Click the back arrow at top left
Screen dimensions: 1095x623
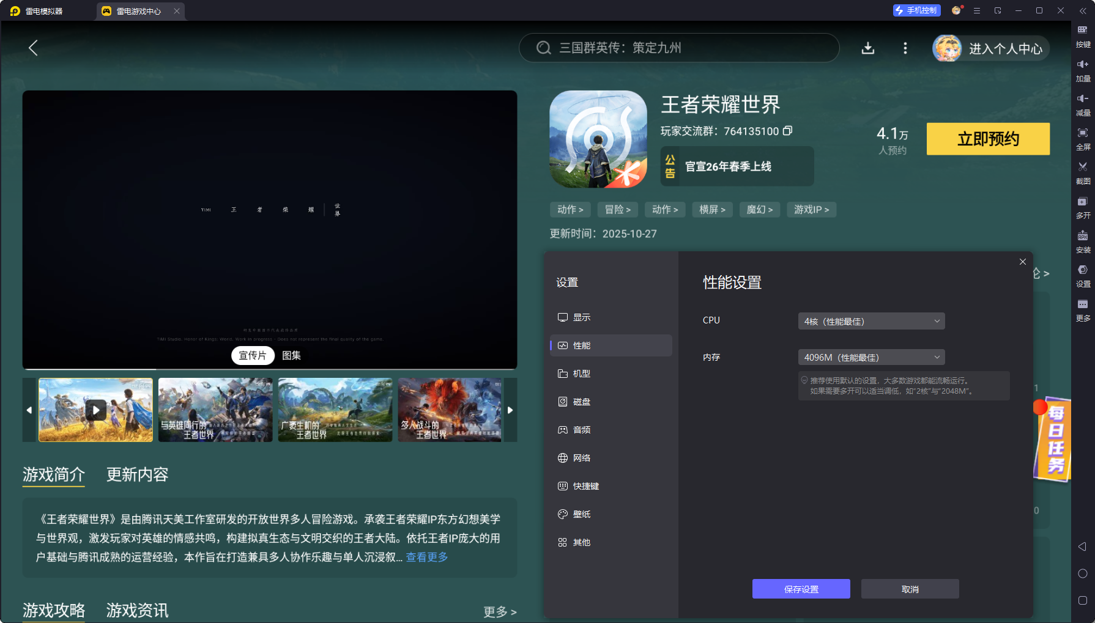(x=34, y=48)
